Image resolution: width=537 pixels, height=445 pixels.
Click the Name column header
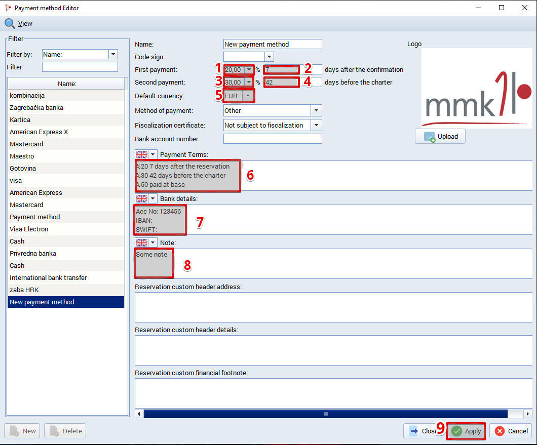tap(66, 84)
